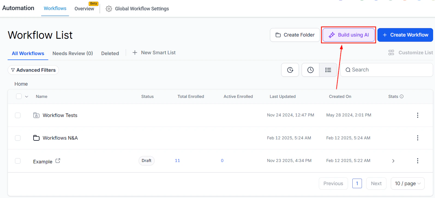Click the Active Enrolled column header
This screenshot has width=435, height=198.
click(x=238, y=97)
